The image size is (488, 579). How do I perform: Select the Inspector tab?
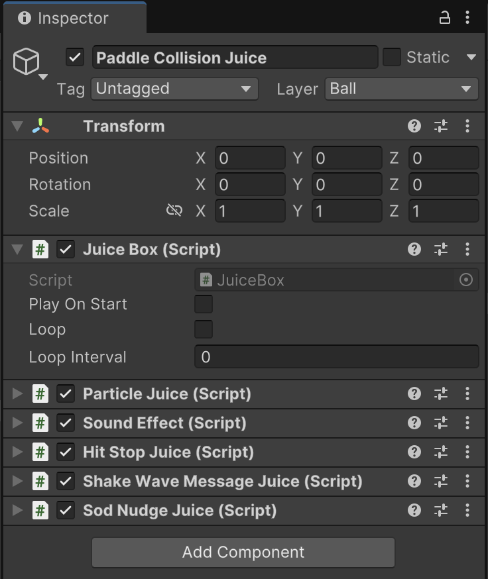click(73, 18)
